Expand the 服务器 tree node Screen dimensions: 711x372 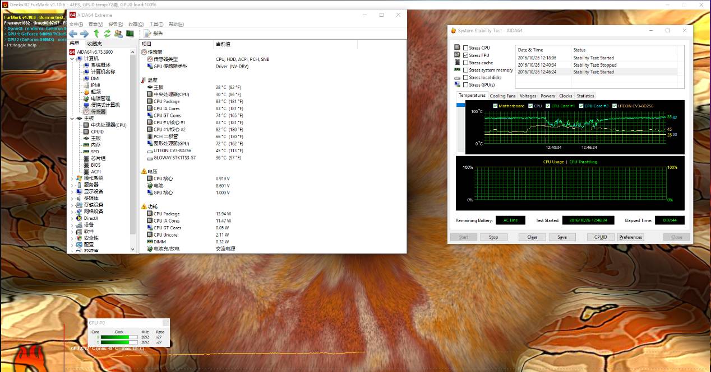pyautogui.click(x=72, y=185)
